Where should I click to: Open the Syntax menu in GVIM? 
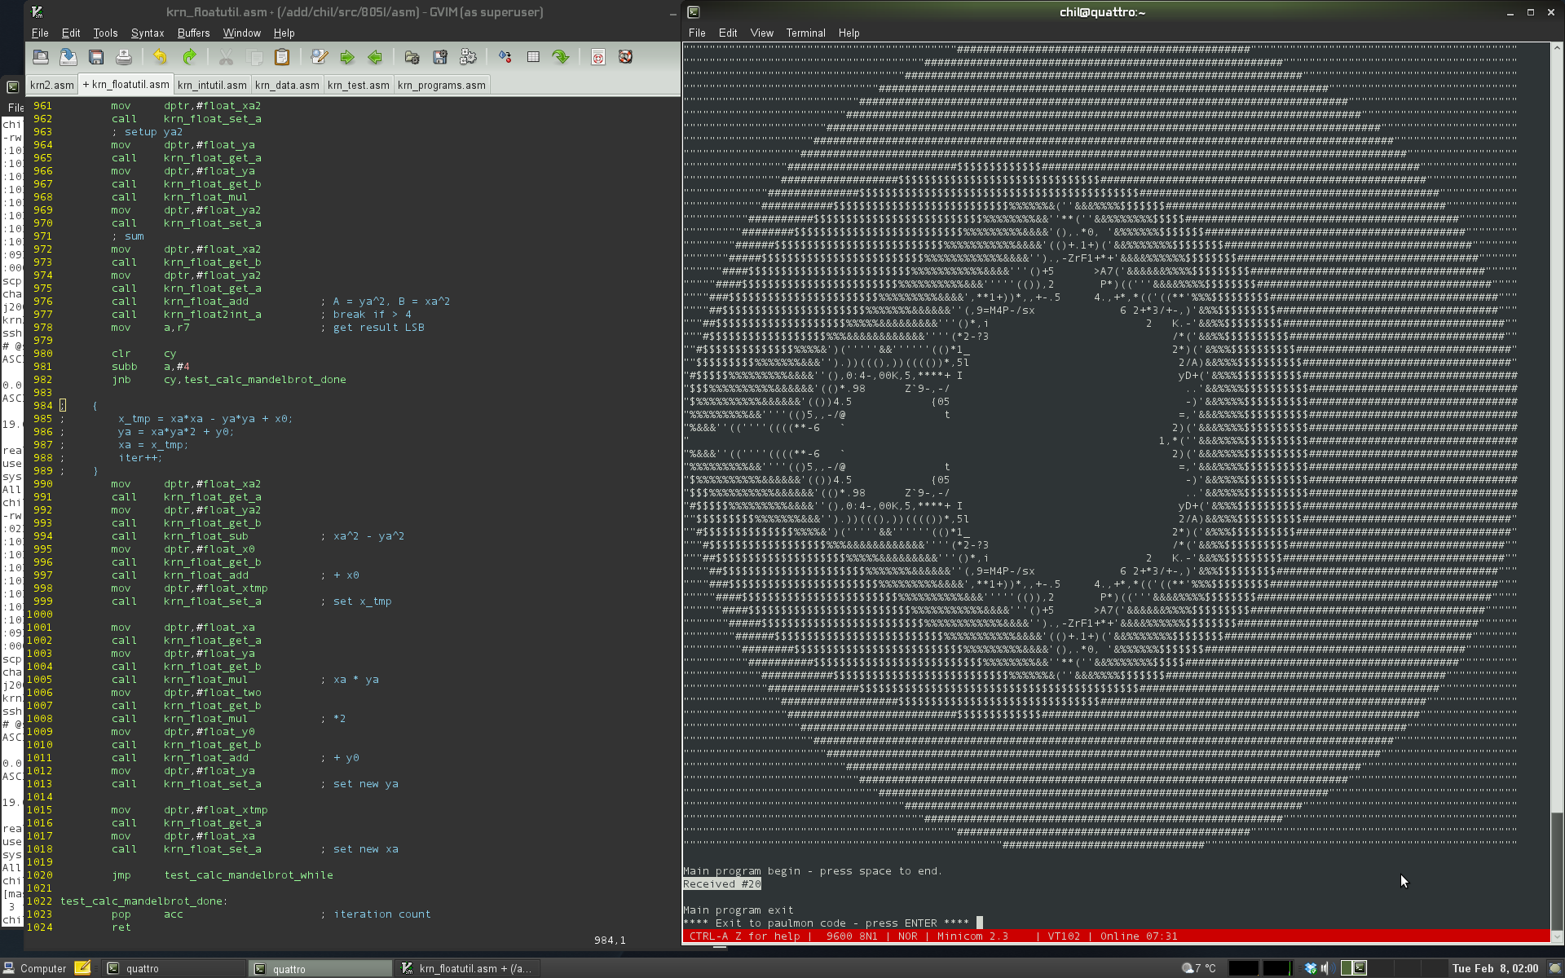[x=147, y=33]
